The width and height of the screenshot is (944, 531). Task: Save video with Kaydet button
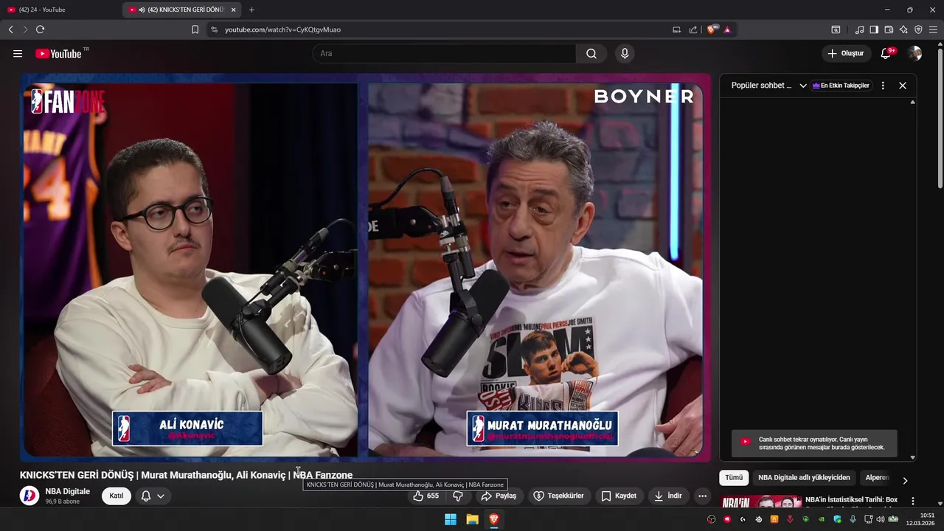click(x=619, y=496)
